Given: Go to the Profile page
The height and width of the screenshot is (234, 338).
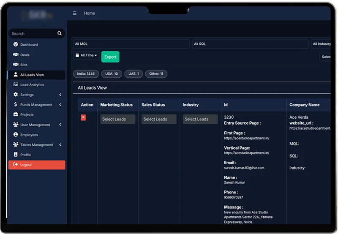Looking at the screenshot, I should [37, 155].
